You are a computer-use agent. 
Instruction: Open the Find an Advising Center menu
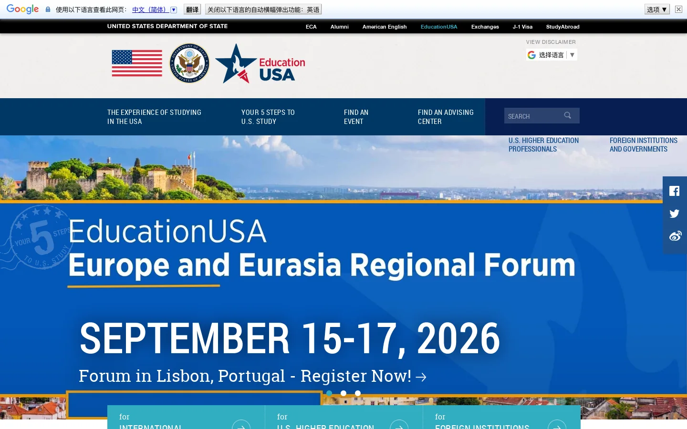[x=446, y=117]
